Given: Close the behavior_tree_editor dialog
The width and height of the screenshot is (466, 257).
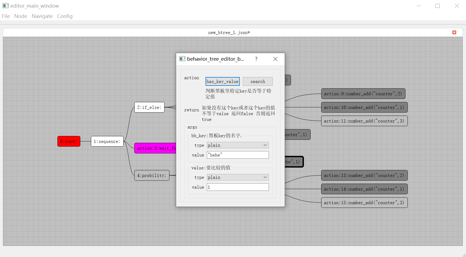Looking at the screenshot, I should pyautogui.click(x=275, y=59).
